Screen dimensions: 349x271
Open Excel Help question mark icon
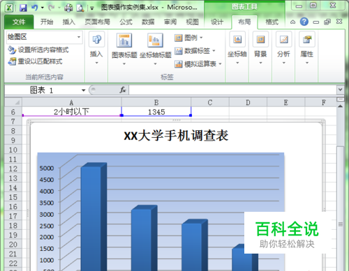[304, 22]
